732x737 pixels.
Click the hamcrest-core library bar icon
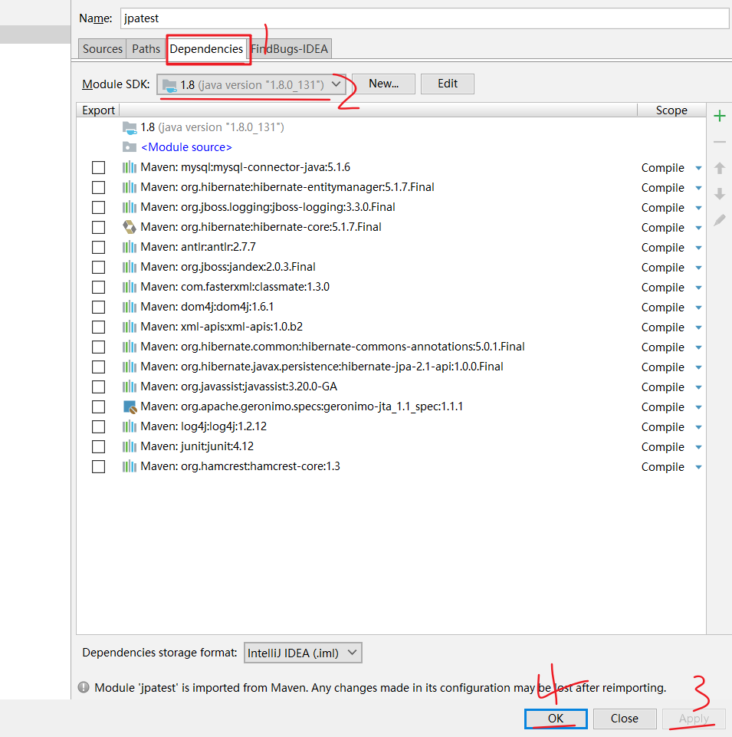pos(130,466)
